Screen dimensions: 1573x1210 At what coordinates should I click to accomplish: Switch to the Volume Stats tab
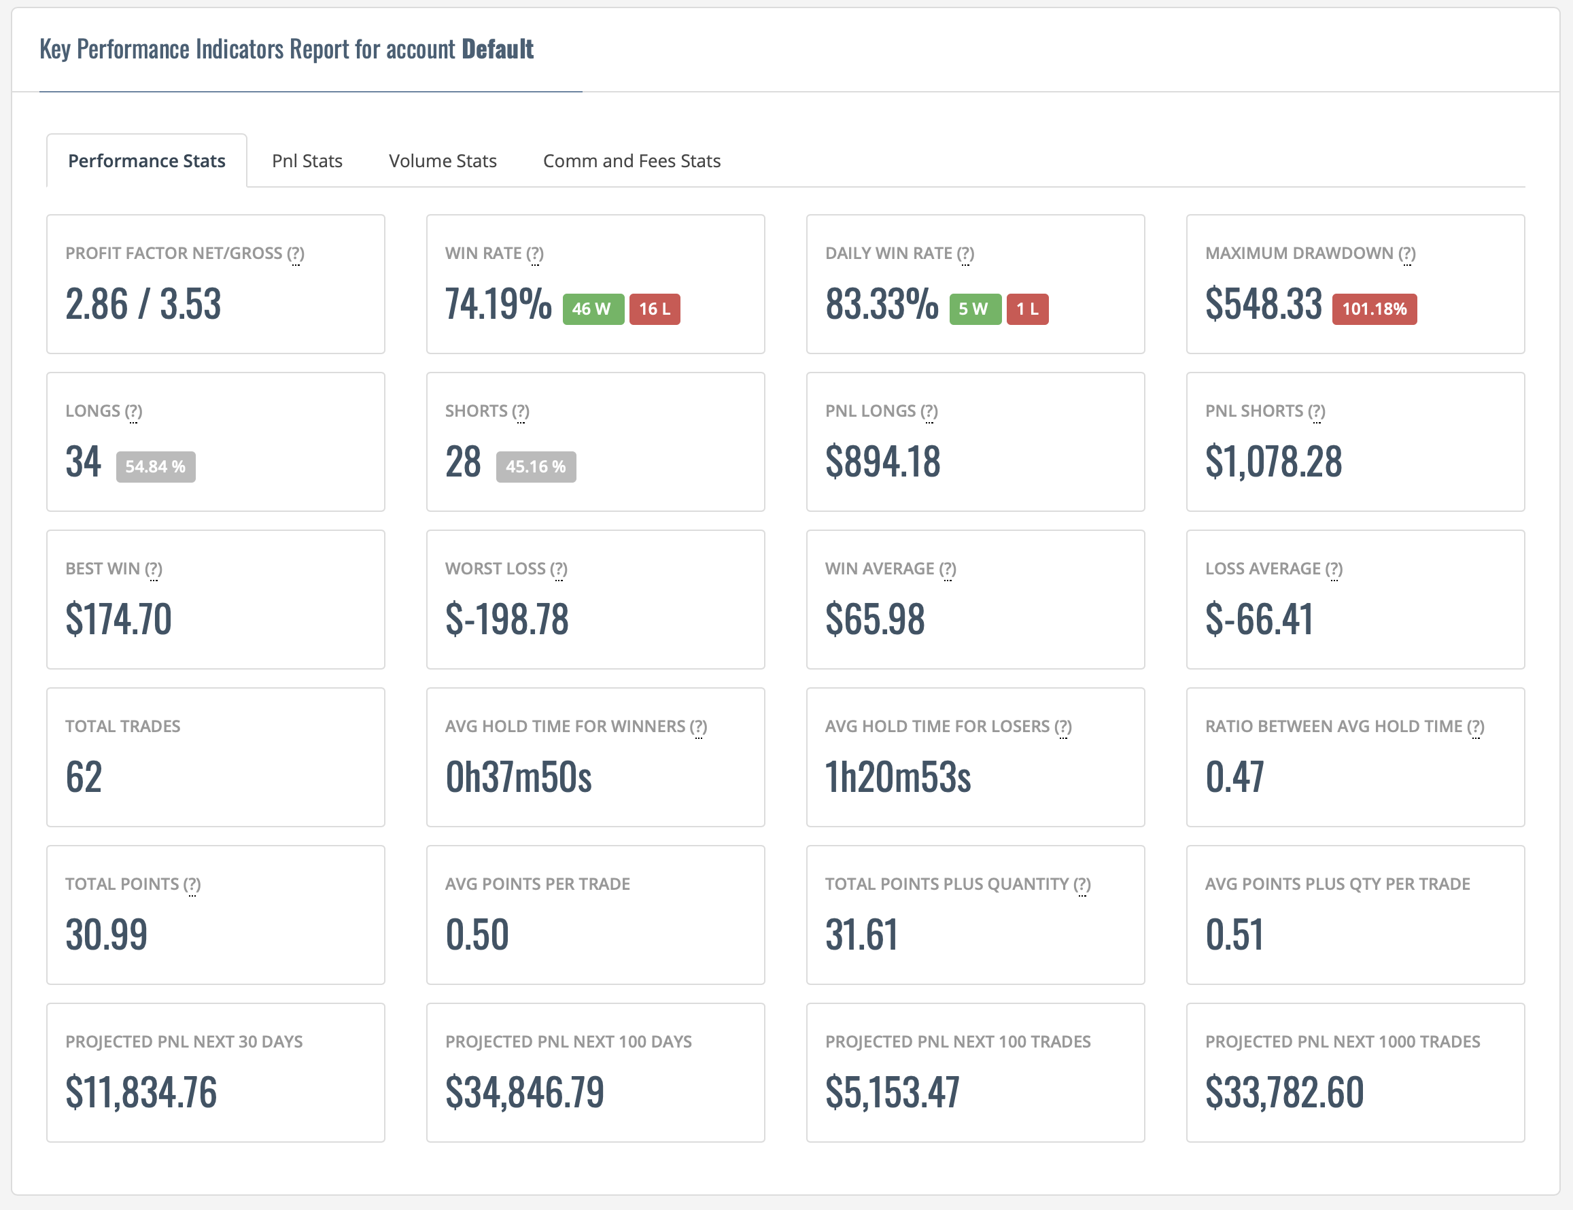pos(443,160)
